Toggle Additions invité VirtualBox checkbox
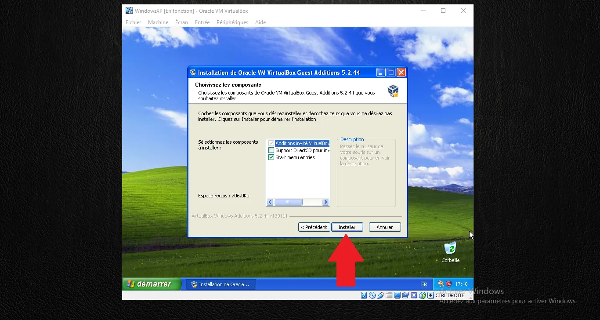This screenshot has height=320, width=600. click(271, 143)
